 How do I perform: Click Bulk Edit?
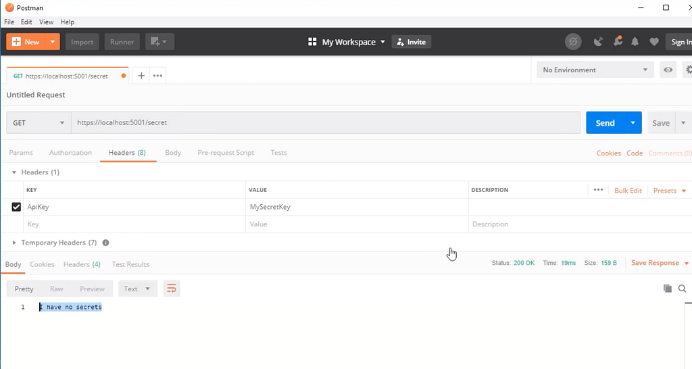click(628, 191)
